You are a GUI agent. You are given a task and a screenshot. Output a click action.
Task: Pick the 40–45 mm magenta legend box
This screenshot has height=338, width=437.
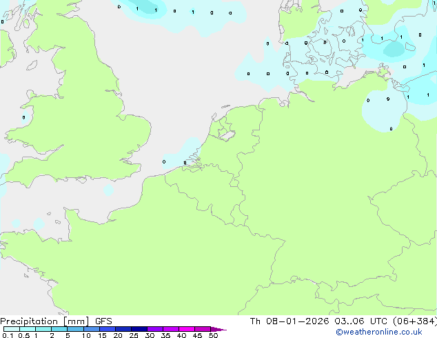pyautogui.click(x=187, y=329)
